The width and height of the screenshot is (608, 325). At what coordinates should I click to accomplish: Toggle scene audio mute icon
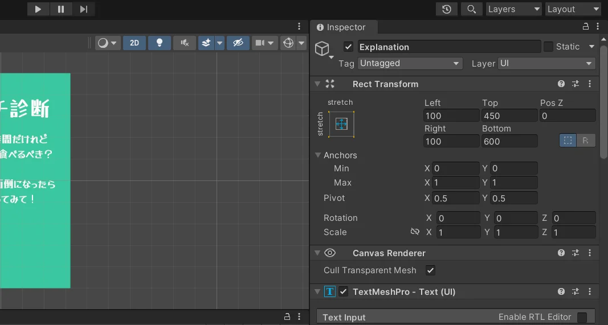pyautogui.click(x=185, y=43)
